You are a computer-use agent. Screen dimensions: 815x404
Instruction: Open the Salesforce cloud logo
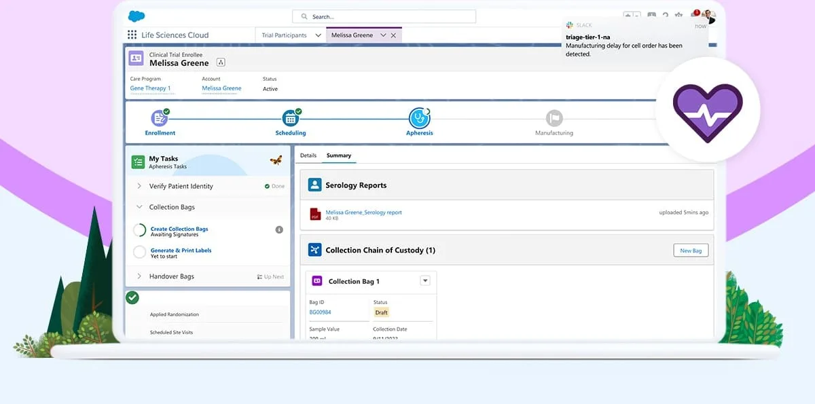point(137,16)
